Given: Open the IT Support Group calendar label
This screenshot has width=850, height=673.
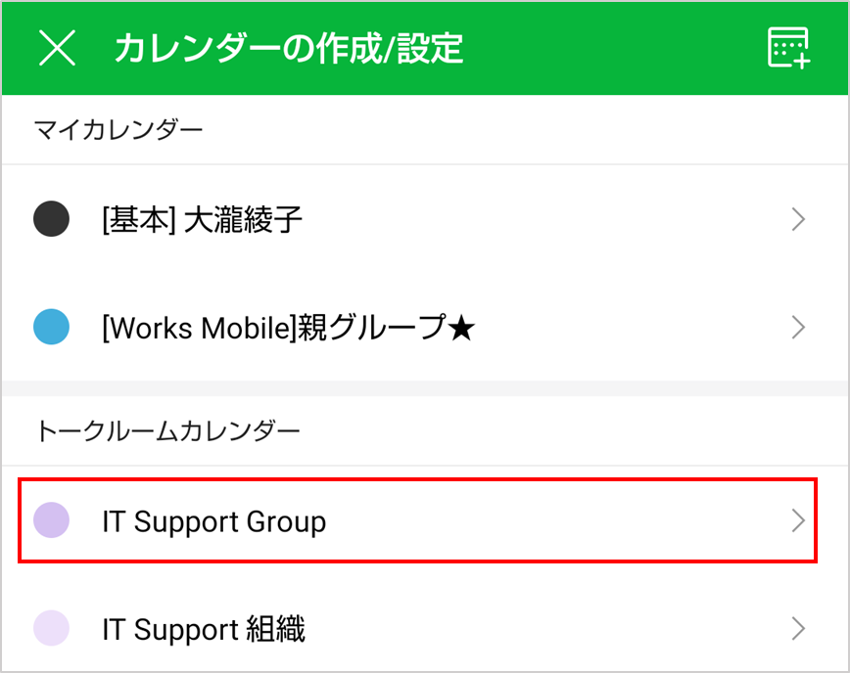Looking at the screenshot, I should [x=213, y=521].
